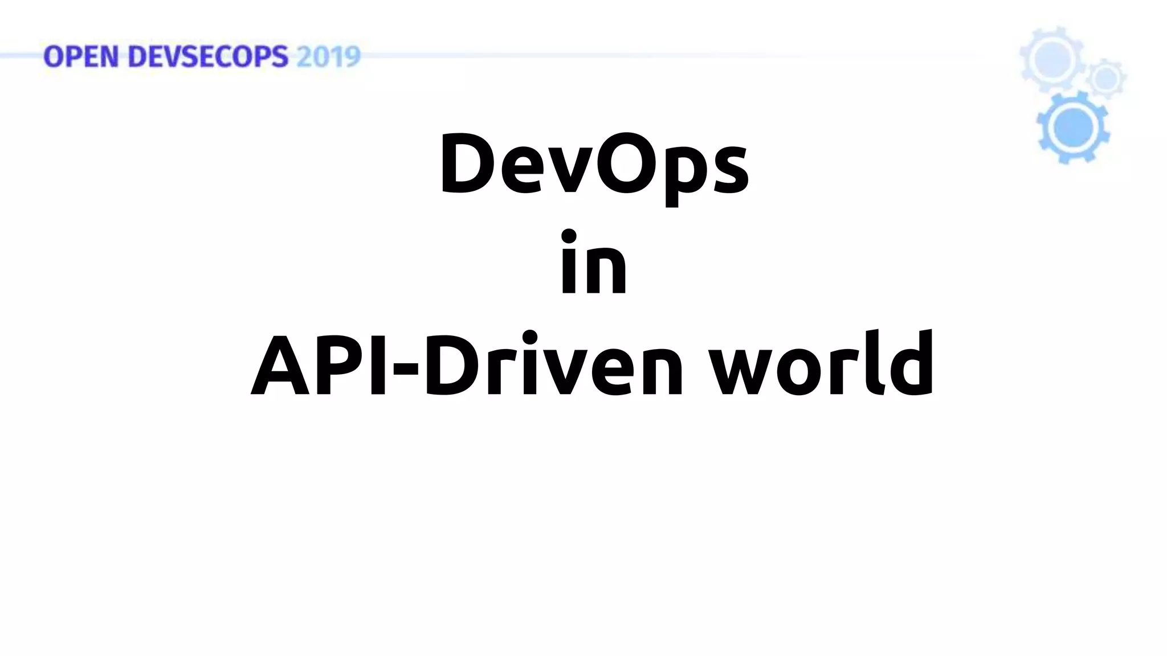Click the dot of the "i" in "in"
The image size is (1167, 656).
568,236
